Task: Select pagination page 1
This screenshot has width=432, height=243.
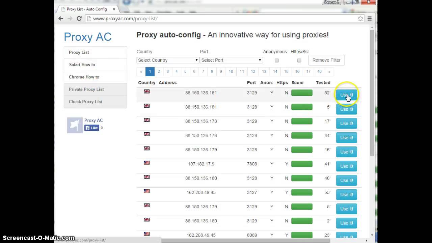Action: tap(150, 72)
